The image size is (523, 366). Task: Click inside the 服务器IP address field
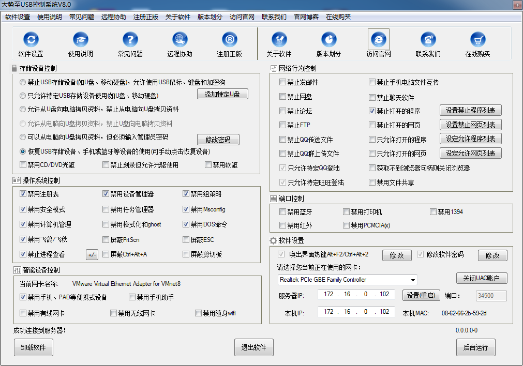356,295
